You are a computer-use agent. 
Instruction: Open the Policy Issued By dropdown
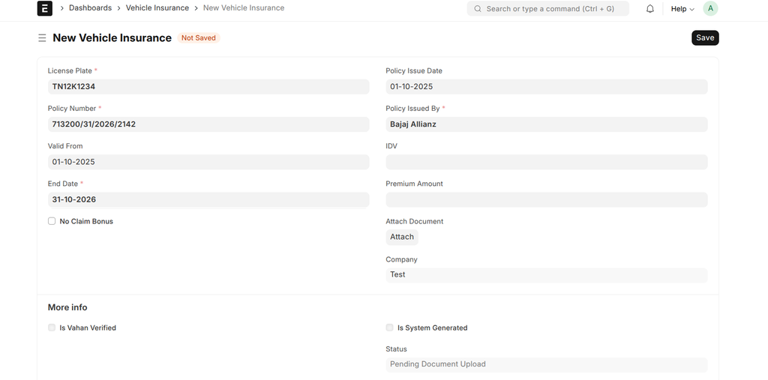tap(546, 124)
